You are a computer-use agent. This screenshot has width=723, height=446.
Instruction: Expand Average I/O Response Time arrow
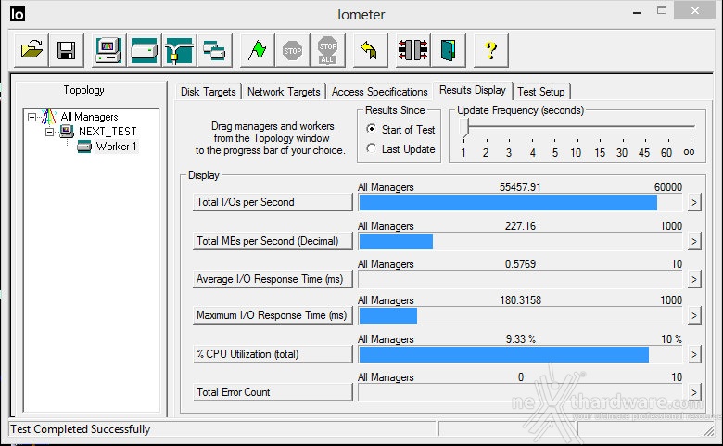[694, 279]
